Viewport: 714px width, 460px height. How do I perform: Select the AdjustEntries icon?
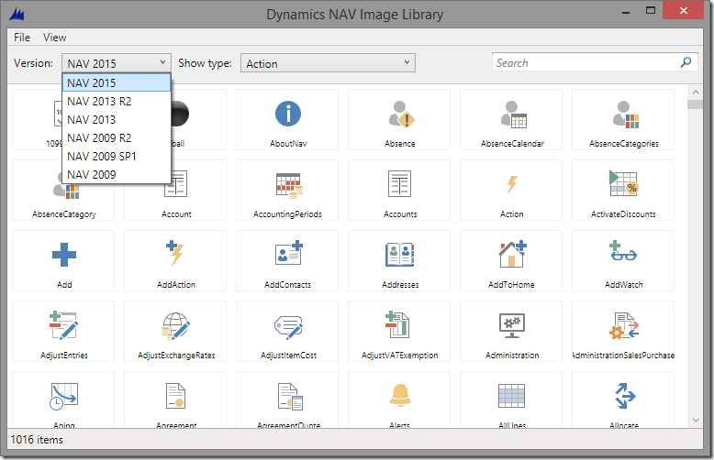[63, 325]
